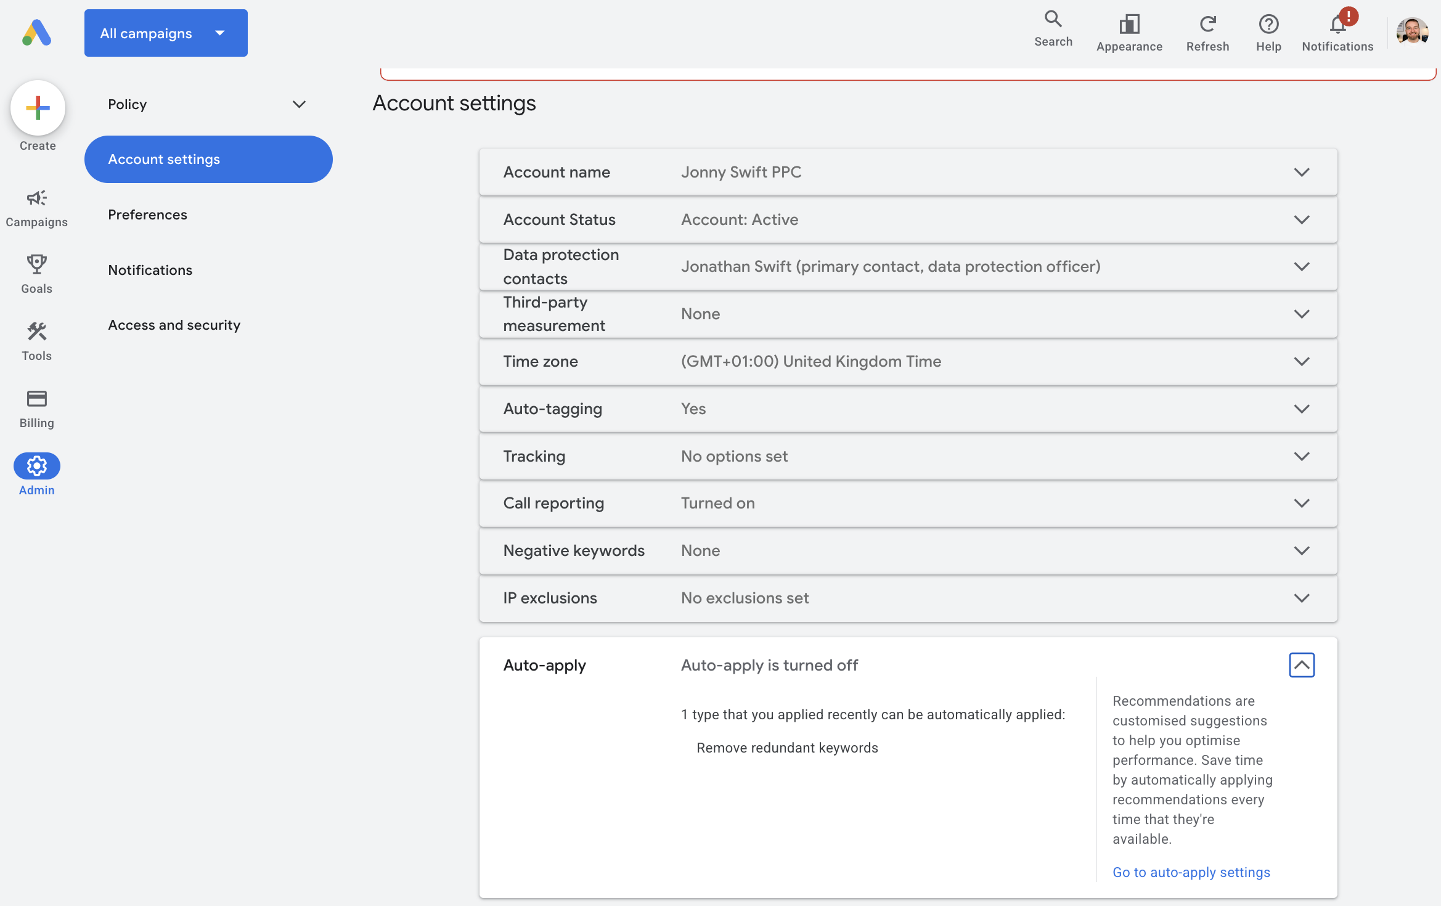
Task: Click the 'Yes' auto-tagging value
Action: [693, 409]
